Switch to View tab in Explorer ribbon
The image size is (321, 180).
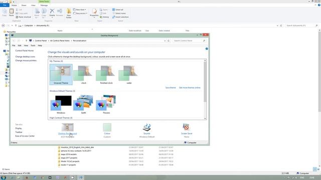[x=33, y=5]
